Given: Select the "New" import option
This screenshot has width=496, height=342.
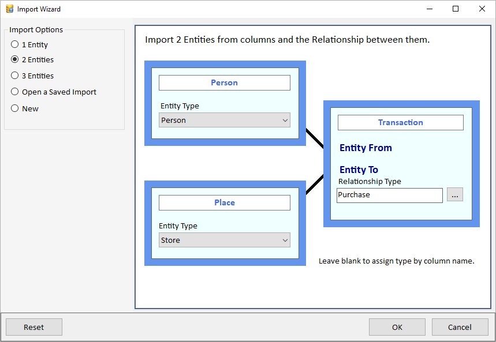Looking at the screenshot, I should (x=14, y=108).
